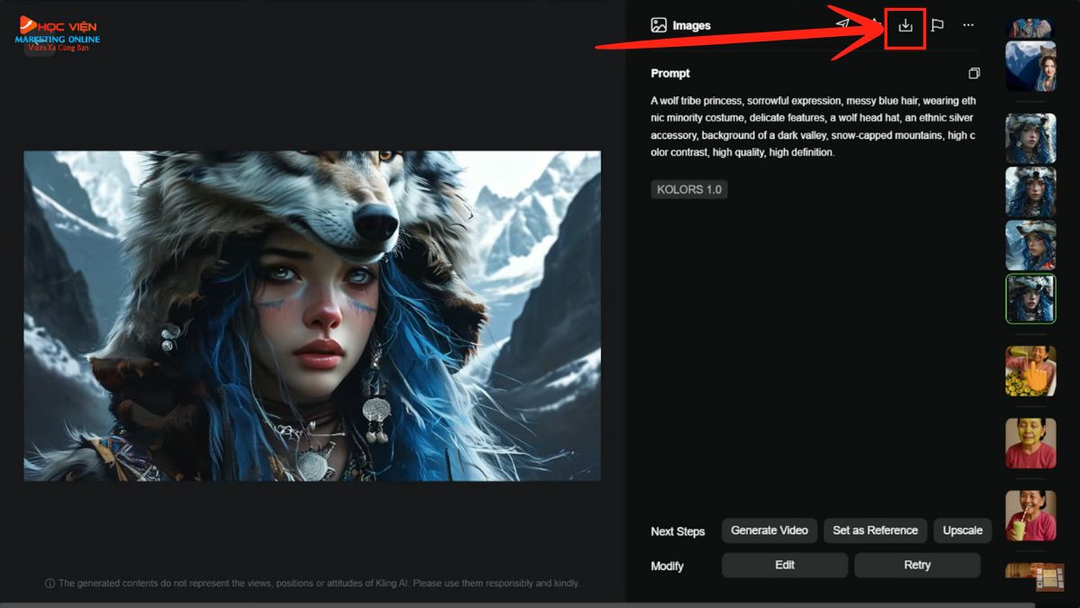Copy the prompt using the copy icon
The width and height of the screenshot is (1080, 608).
tap(973, 74)
